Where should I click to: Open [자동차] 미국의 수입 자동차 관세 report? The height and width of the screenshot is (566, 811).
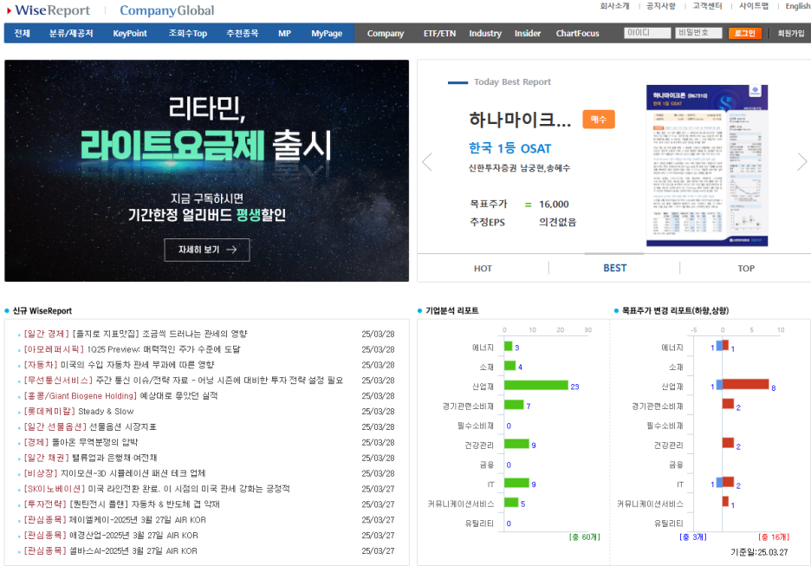click(119, 365)
